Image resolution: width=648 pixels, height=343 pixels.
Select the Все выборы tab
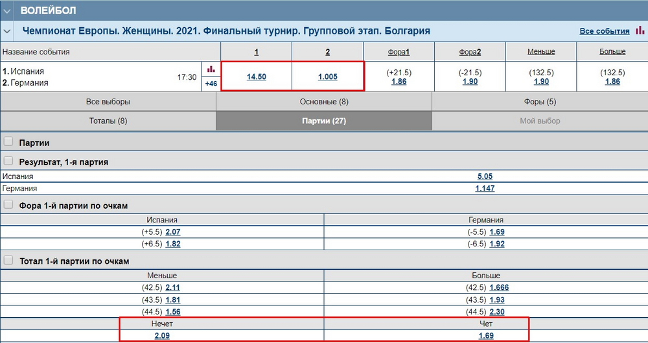(x=108, y=102)
